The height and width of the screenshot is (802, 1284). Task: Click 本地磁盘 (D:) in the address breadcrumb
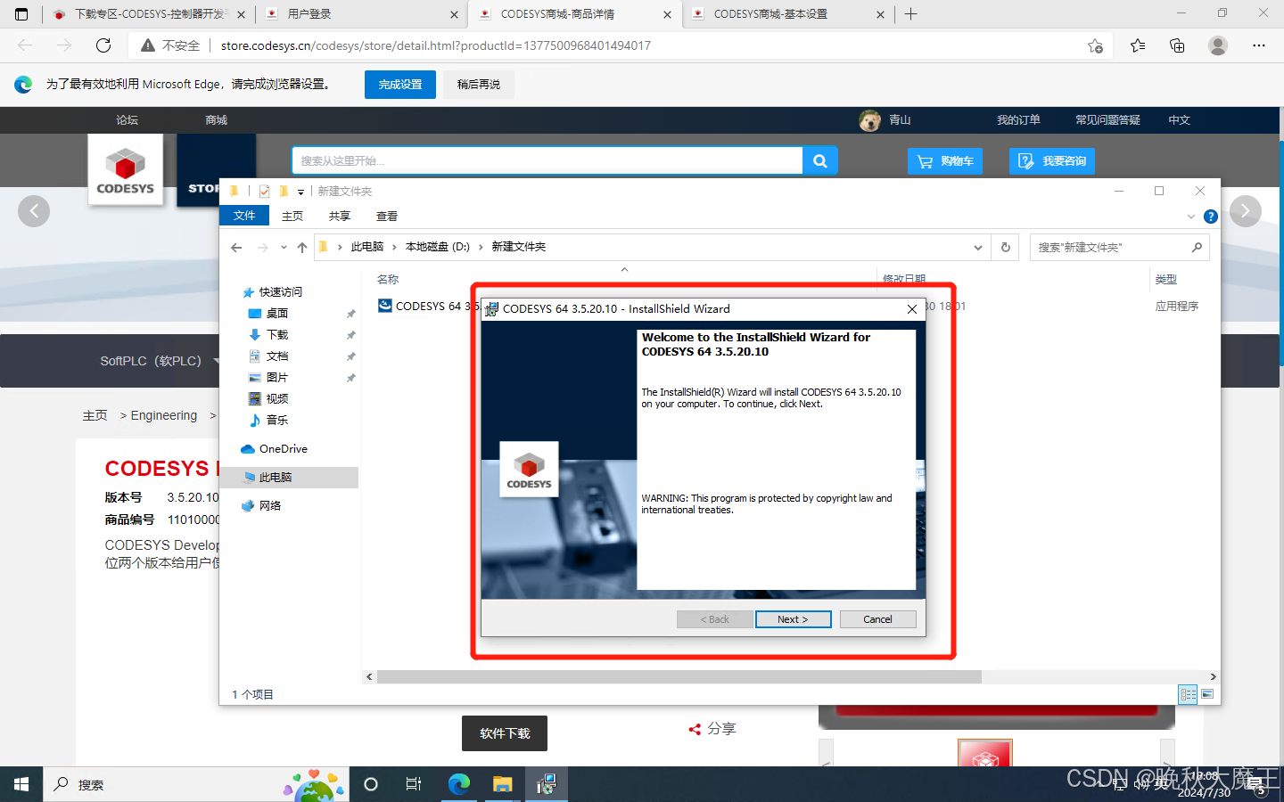tap(437, 247)
